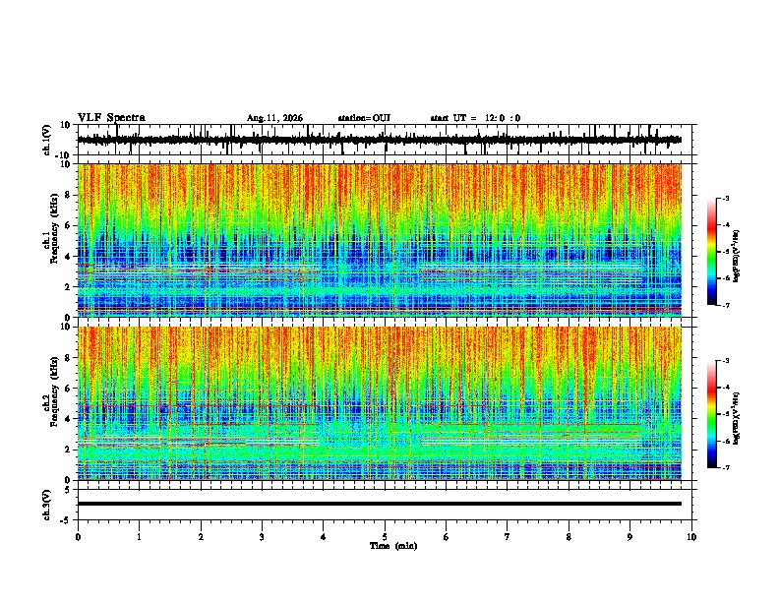Click inside the ch.2 frequency spectrogram
The width and height of the screenshot is (779, 602).
click(x=379, y=403)
